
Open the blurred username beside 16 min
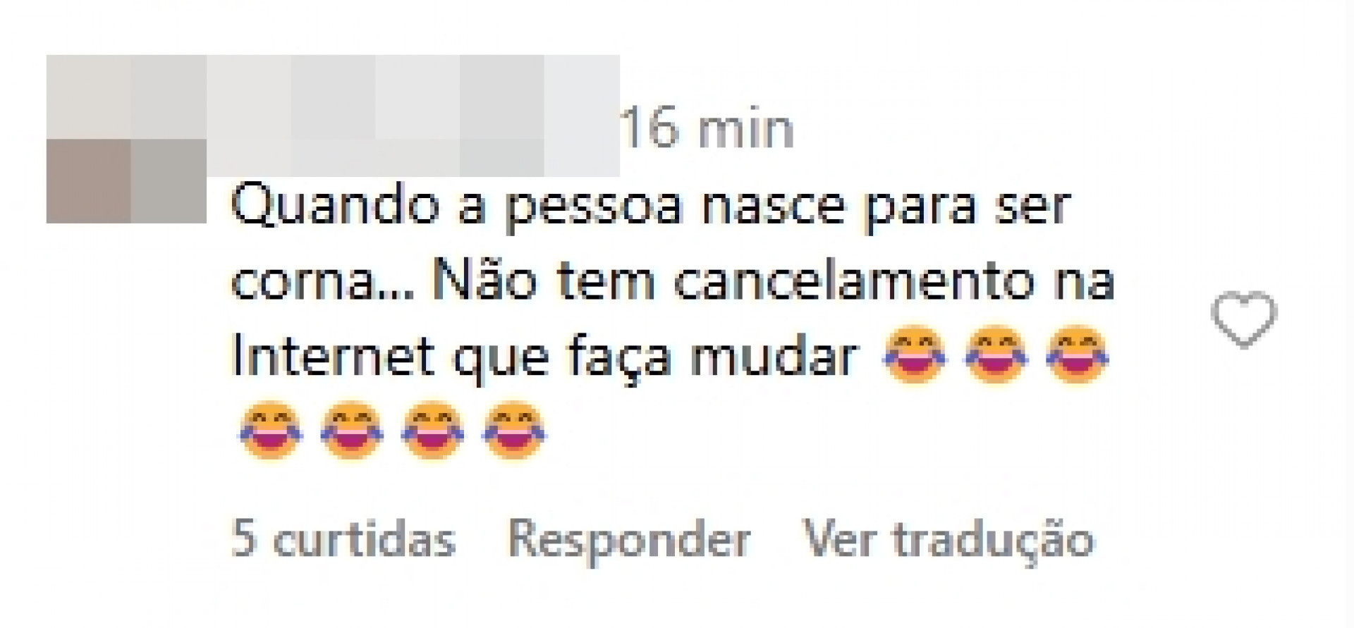pos(413,116)
